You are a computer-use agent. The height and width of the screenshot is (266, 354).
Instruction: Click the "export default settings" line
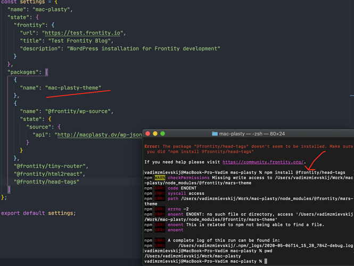[x=38, y=213]
